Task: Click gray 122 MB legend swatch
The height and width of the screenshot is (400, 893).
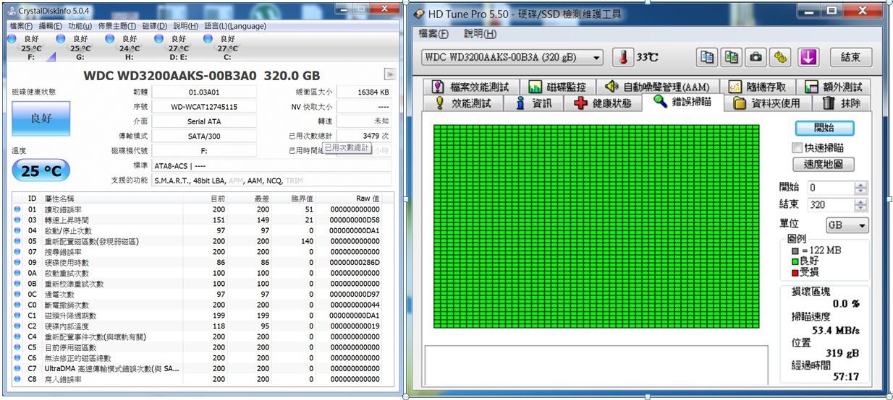Action: (795, 251)
